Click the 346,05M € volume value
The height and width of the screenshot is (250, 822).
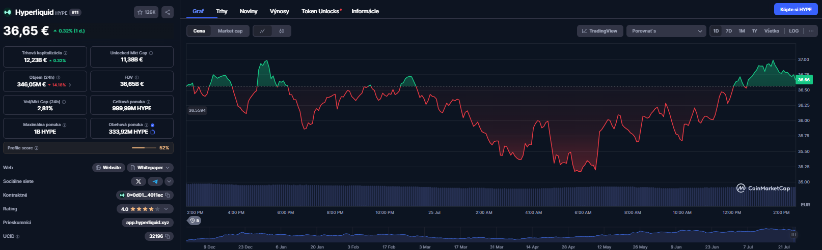click(32, 84)
